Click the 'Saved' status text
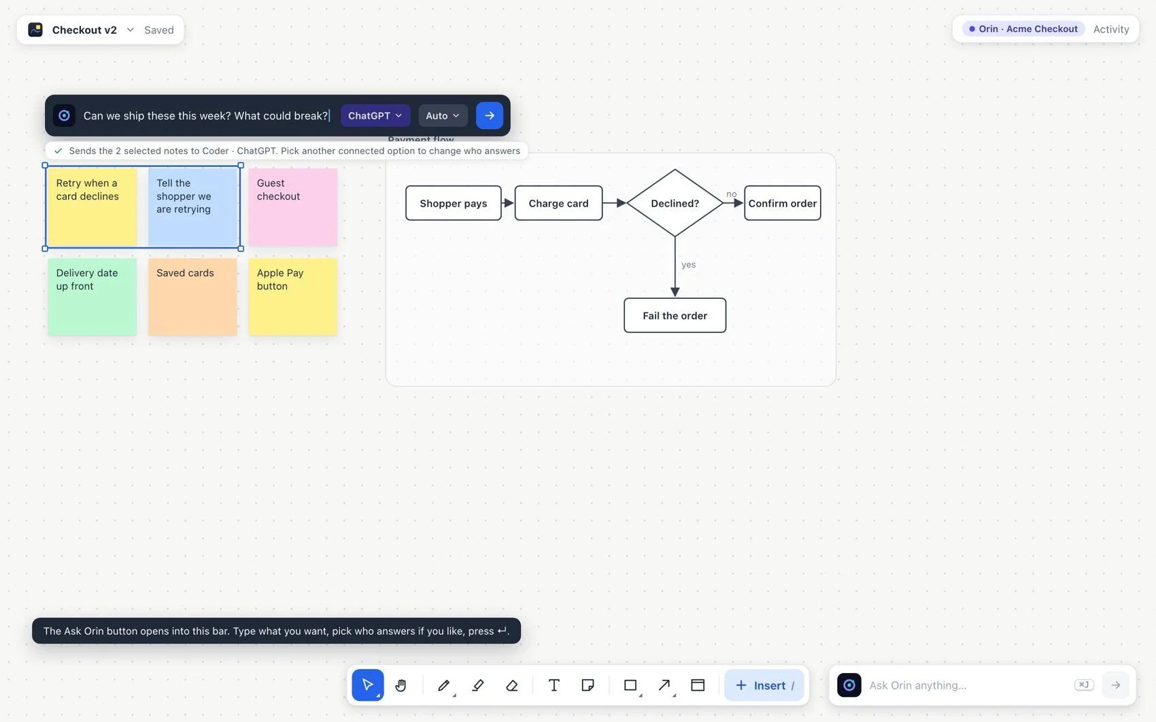1156x722 pixels. (159, 30)
